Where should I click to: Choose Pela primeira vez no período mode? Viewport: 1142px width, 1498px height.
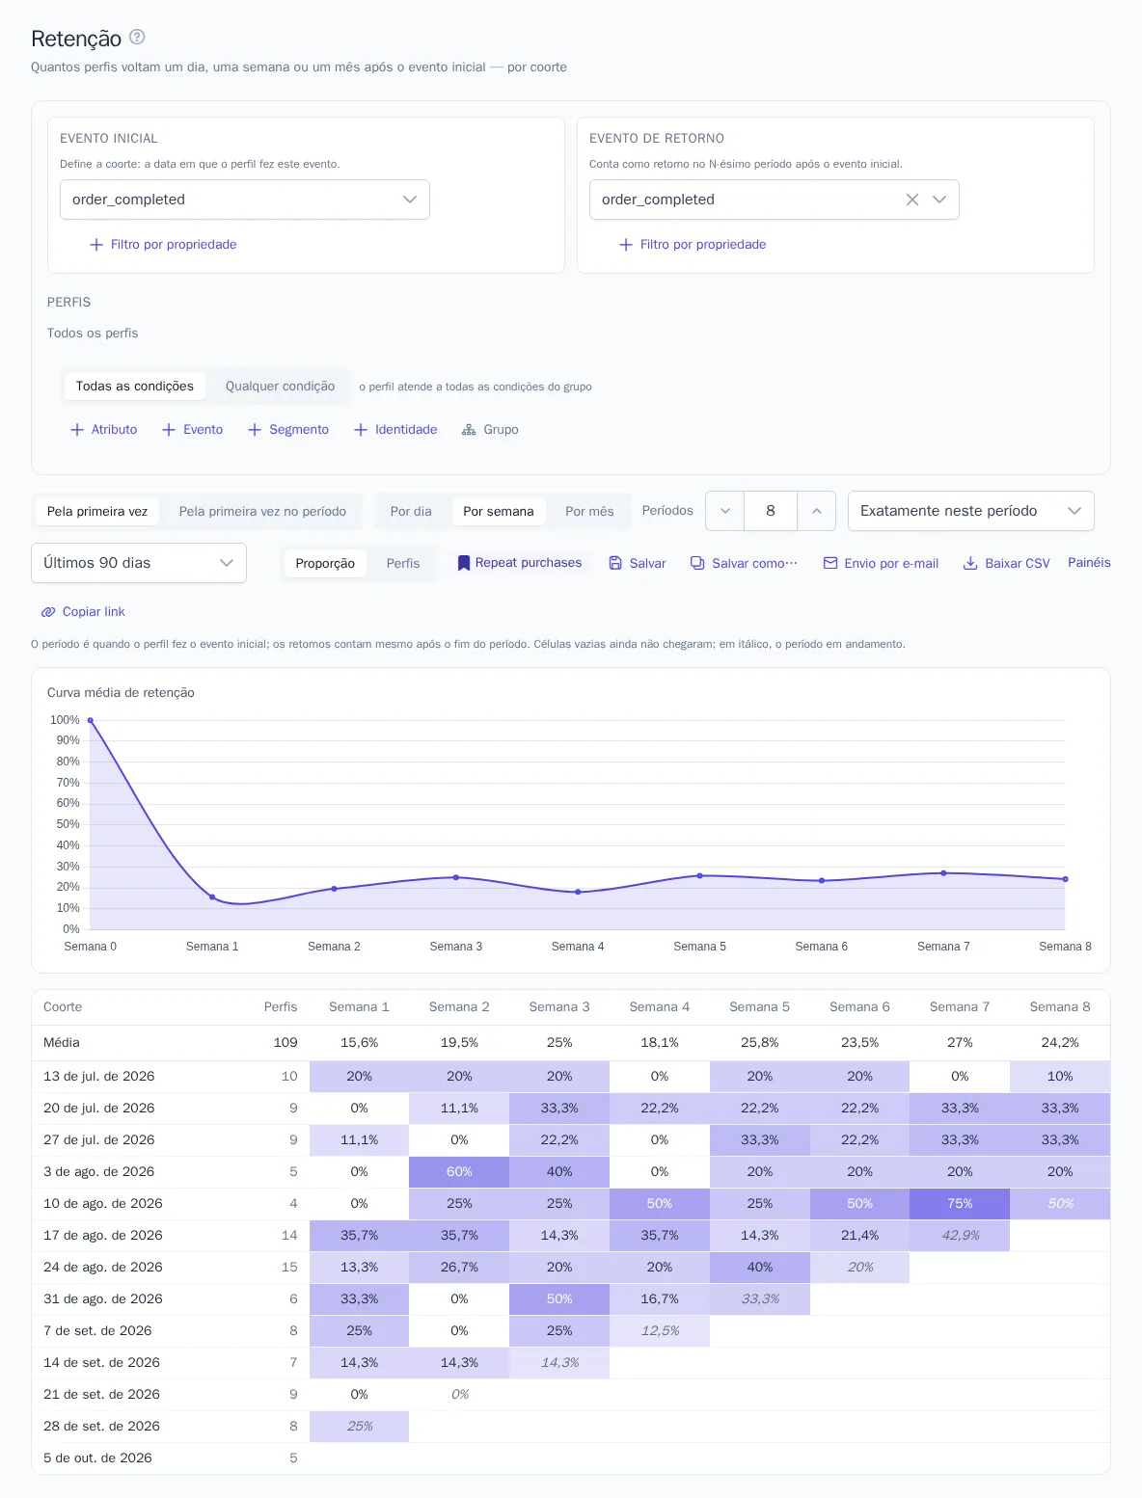[x=262, y=511]
